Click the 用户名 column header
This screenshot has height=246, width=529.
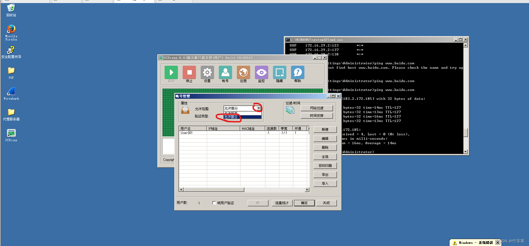coord(193,128)
